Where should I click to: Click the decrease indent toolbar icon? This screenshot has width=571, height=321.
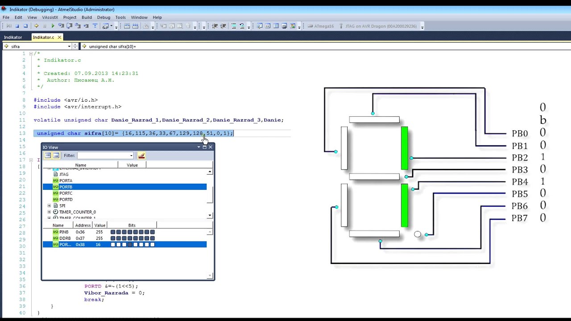pyautogui.click(x=214, y=26)
